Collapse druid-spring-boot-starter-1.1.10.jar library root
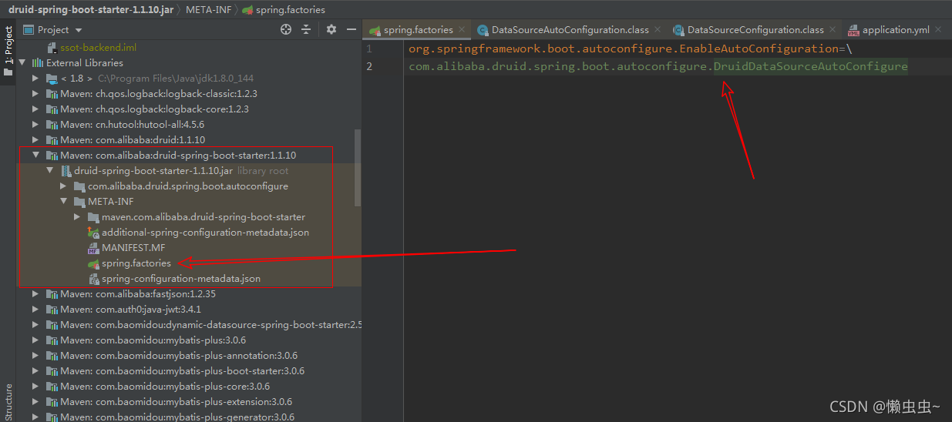952x422 pixels. pyautogui.click(x=50, y=171)
